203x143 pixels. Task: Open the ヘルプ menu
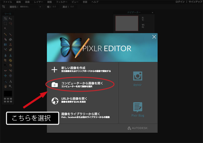click(95, 2)
